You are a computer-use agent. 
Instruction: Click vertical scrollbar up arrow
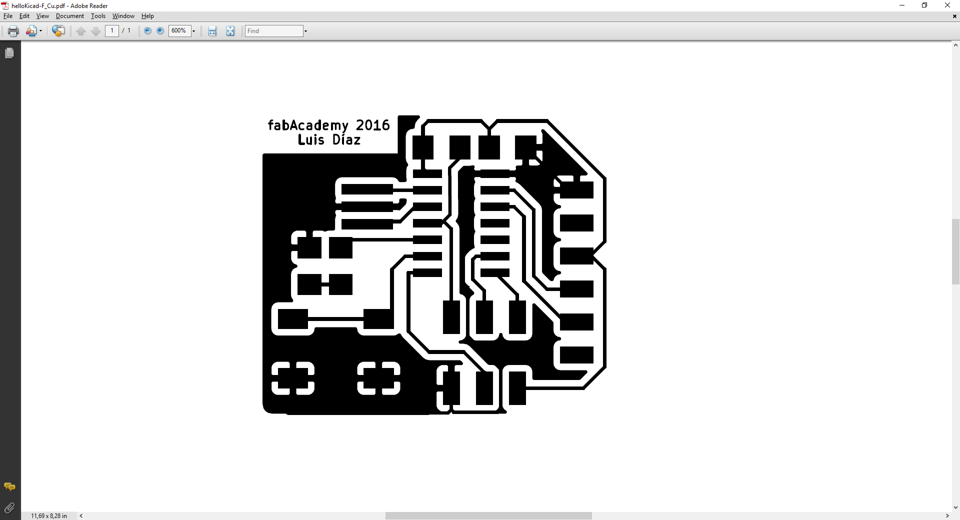pyautogui.click(x=955, y=45)
